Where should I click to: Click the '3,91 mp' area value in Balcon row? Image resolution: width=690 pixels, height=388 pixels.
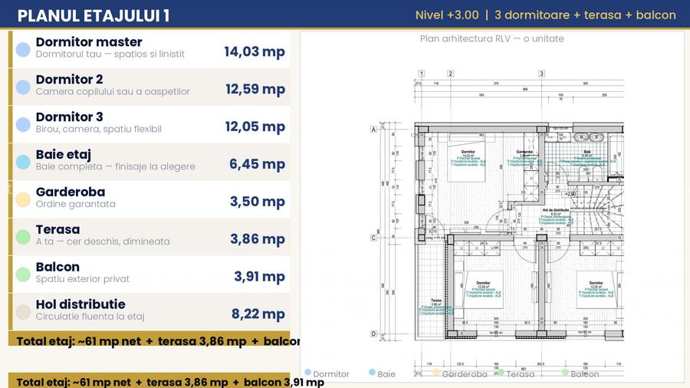tap(259, 276)
